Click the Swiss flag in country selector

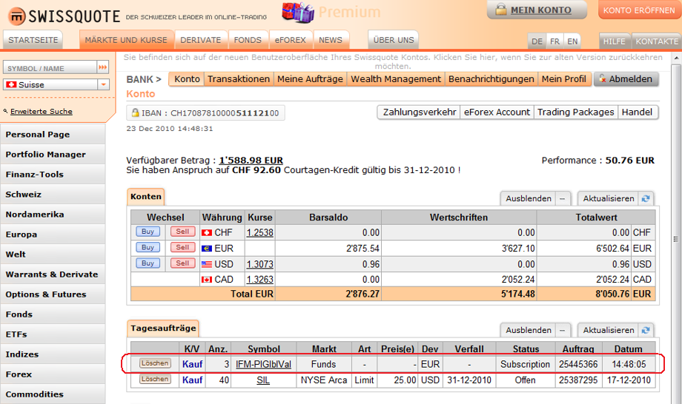(11, 84)
